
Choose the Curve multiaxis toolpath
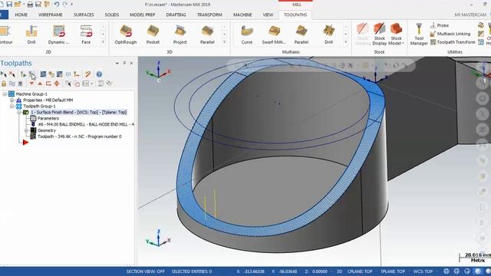click(247, 34)
